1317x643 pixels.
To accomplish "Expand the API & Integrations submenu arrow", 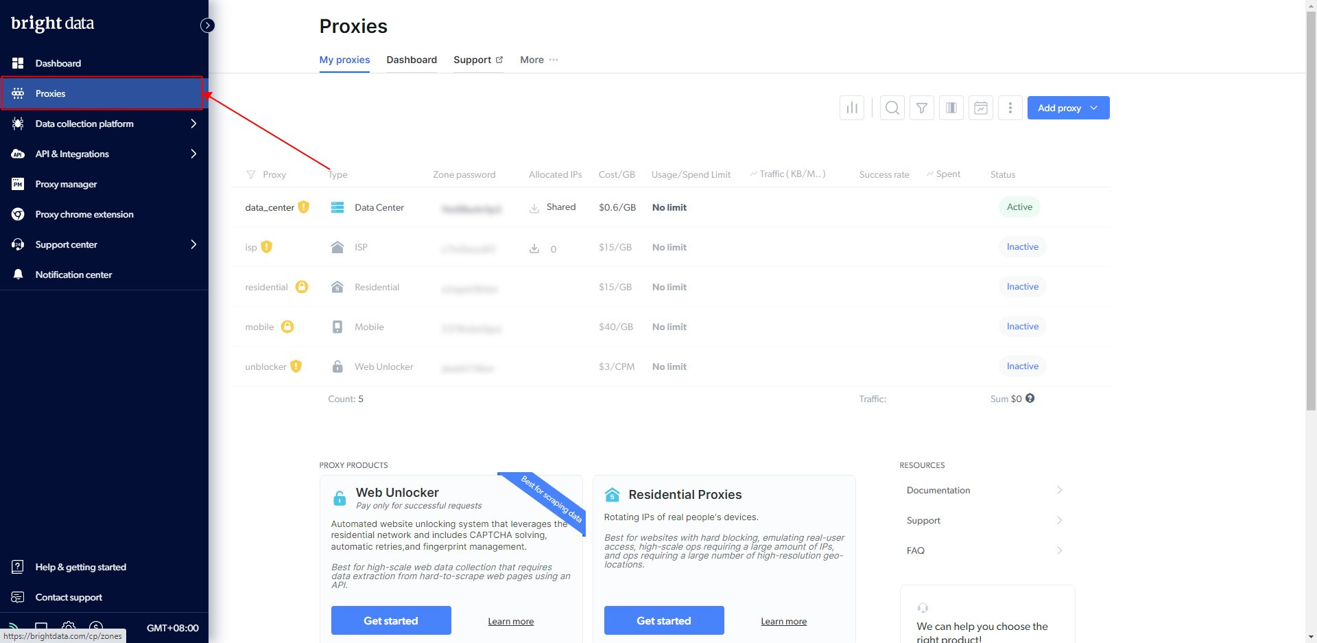I will click(x=193, y=154).
